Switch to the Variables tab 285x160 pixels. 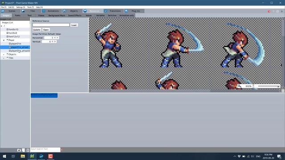point(100,16)
